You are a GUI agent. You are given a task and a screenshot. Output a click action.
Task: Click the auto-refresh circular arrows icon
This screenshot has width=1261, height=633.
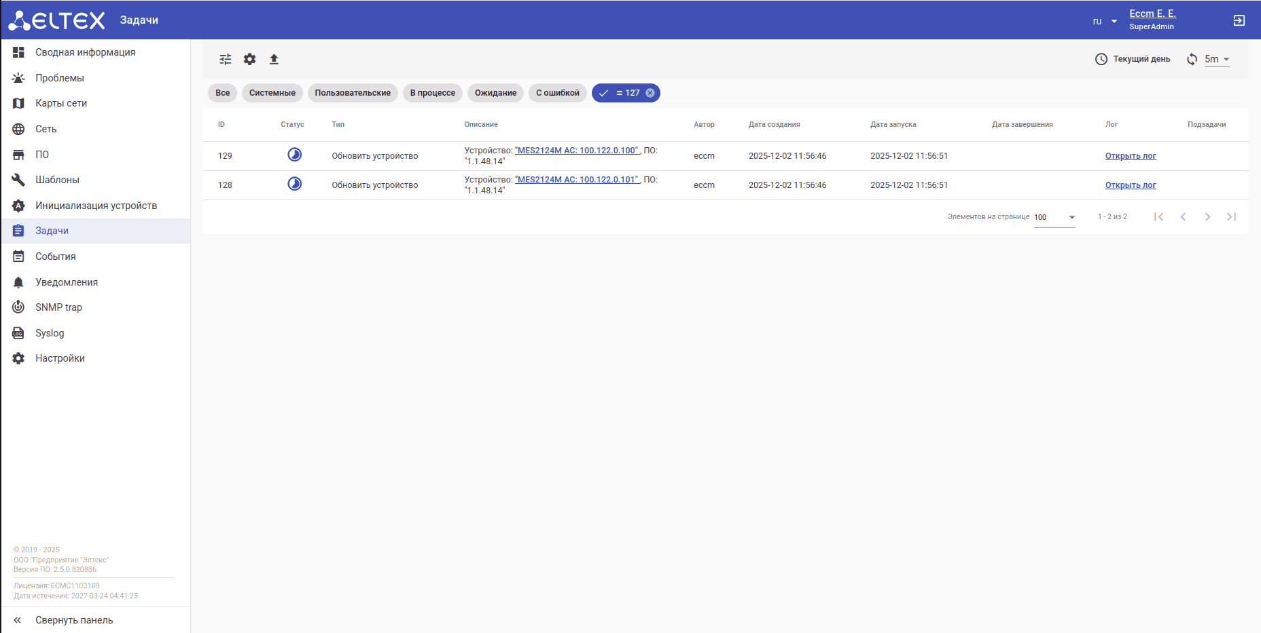coord(1192,60)
